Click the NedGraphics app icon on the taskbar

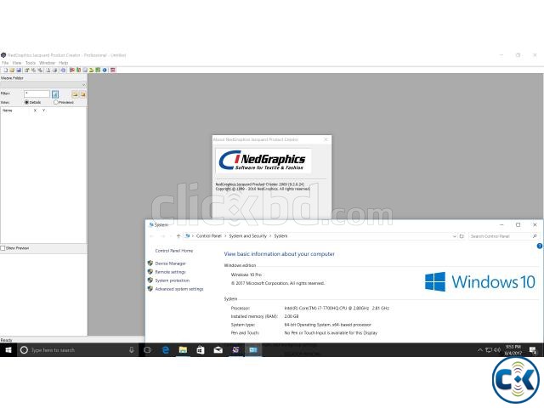235,350
